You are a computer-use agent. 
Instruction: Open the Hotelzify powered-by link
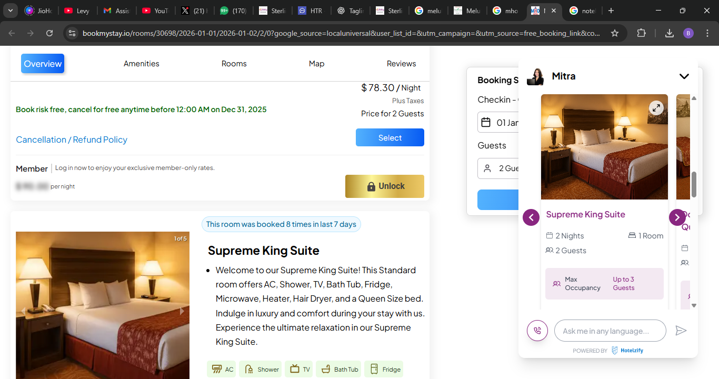[x=627, y=351]
